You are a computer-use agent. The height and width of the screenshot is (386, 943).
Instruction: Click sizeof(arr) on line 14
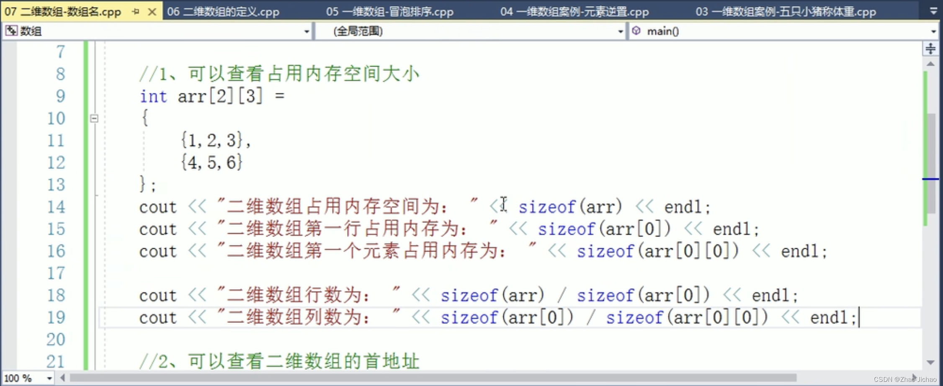(570, 207)
